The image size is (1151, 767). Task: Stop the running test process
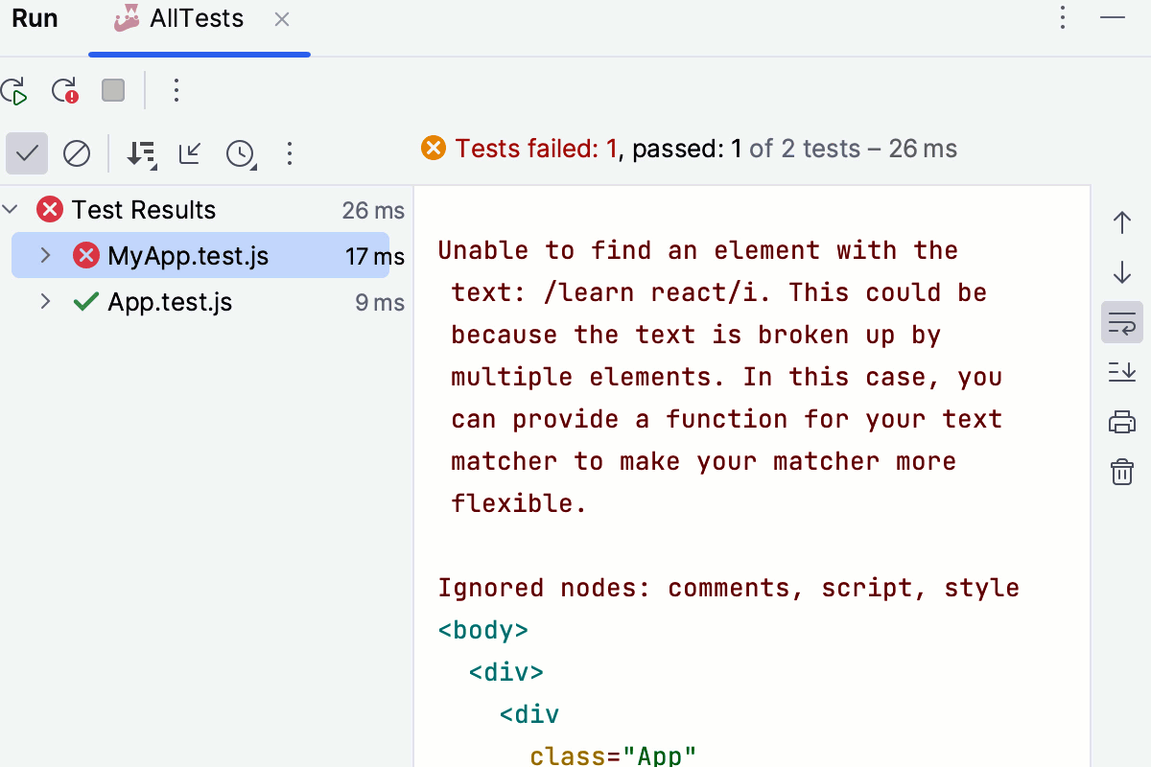point(112,90)
